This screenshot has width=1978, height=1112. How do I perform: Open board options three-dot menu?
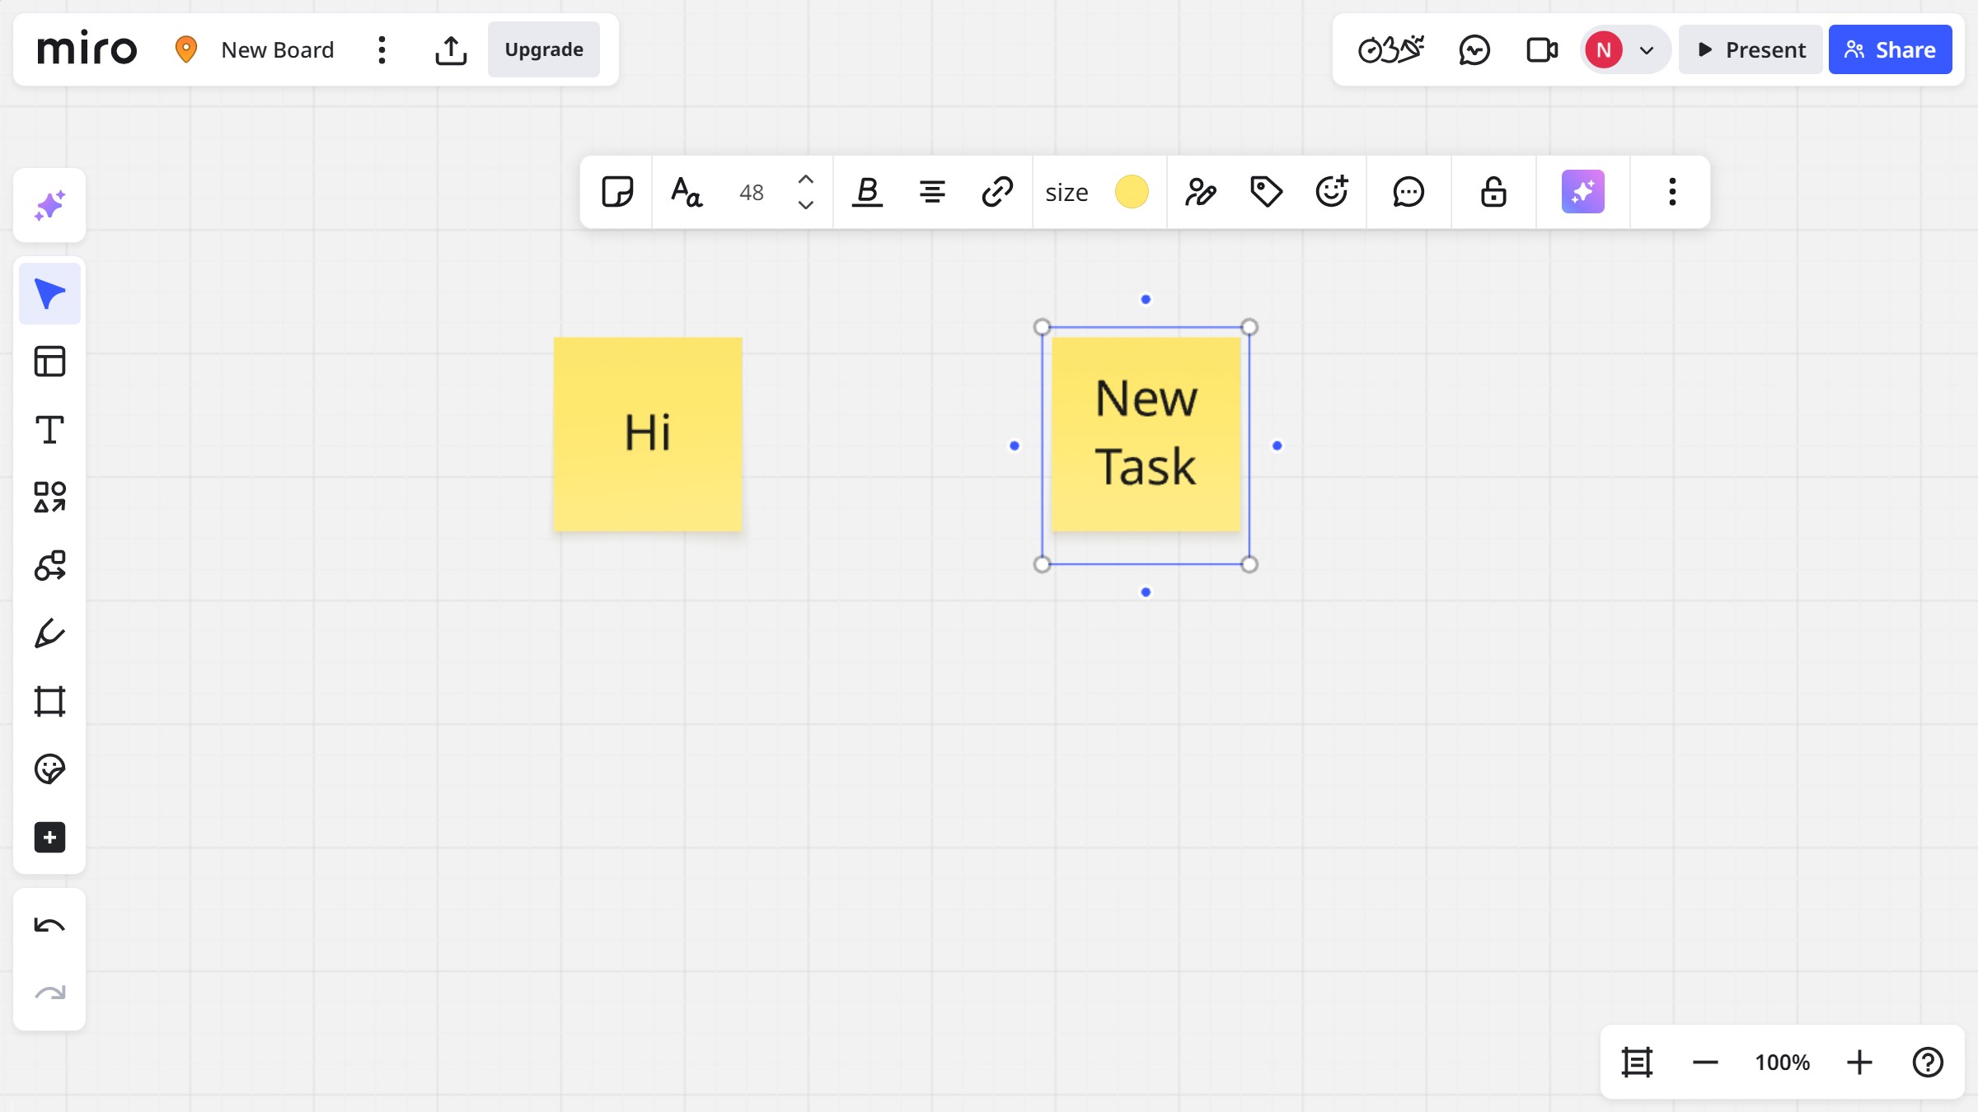(382, 50)
